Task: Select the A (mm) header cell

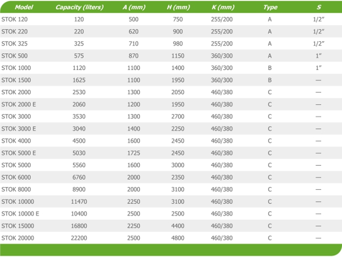Action: coord(134,7)
